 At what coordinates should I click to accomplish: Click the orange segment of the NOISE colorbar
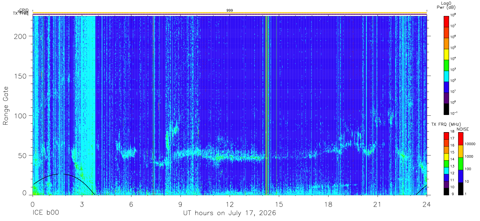(x=460, y=151)
